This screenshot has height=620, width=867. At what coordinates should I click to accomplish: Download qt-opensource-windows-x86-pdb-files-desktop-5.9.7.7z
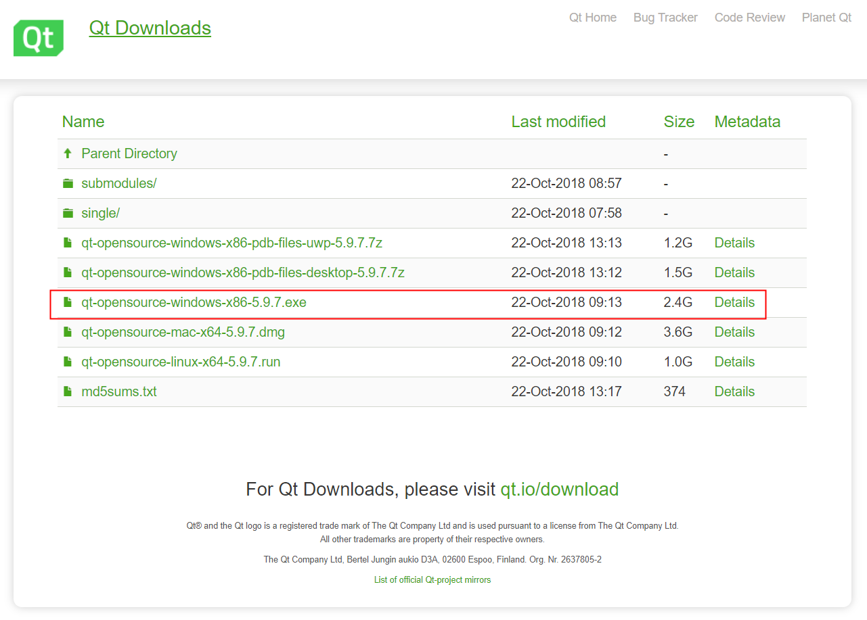(x=243, y=272)
